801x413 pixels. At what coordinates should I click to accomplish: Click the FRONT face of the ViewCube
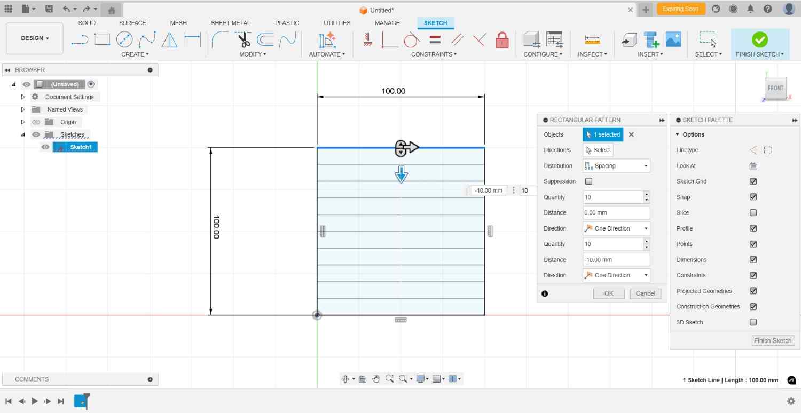point(775,88)
